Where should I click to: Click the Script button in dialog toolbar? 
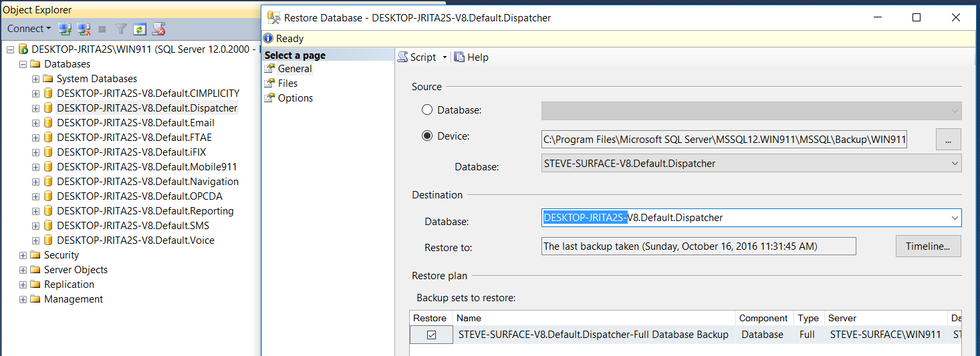click(417, 57)
